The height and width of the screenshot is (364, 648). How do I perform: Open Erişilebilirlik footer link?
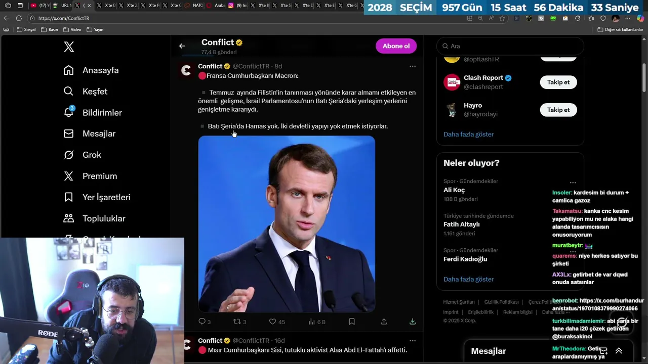pyautogui.click(x=481, y=312)
